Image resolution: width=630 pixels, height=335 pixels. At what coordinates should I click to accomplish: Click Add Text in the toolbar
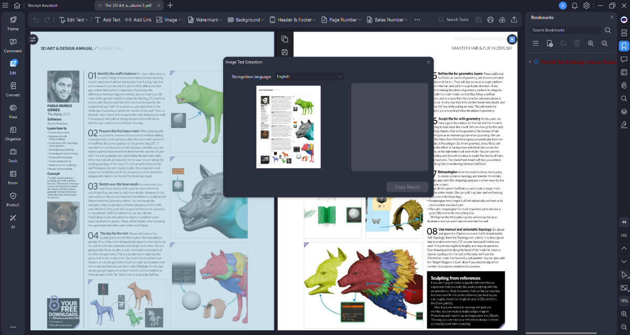[108, 19]
